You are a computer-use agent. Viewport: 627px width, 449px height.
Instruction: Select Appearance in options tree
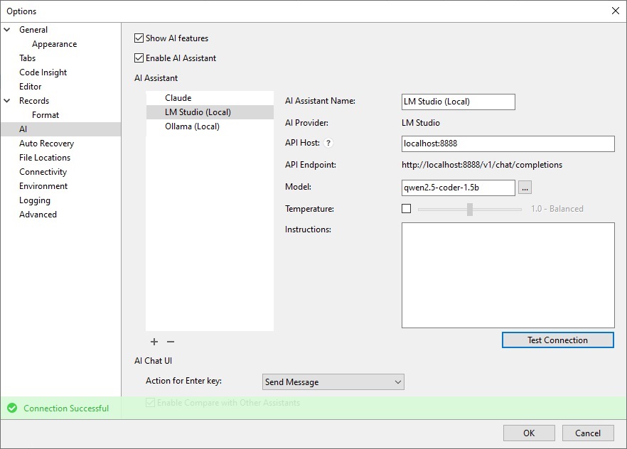tap(54, 44)
